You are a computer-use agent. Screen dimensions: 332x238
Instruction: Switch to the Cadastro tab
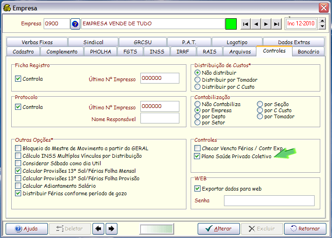click(23, 52)
